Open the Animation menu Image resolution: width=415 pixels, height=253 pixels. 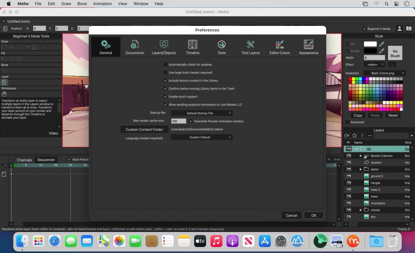coord(103,4)
